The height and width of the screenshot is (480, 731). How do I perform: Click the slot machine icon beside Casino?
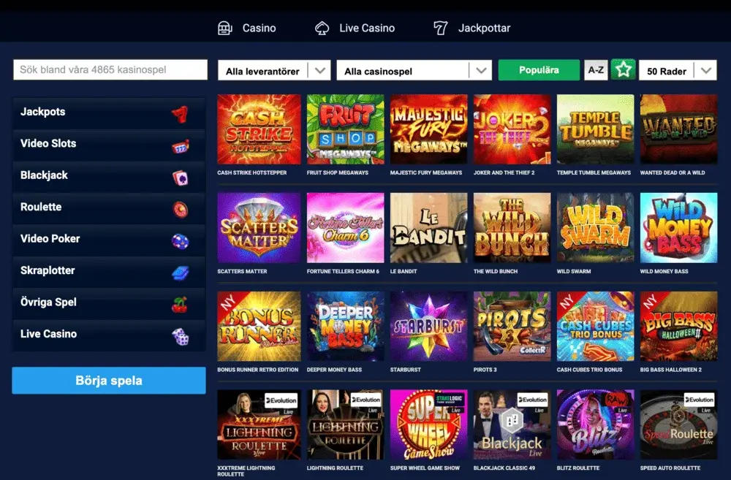(224, 28)
